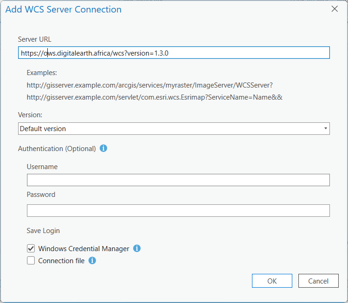The image size is (348, 303).
Task: Click the Examples: label
Action: point(42,73)
